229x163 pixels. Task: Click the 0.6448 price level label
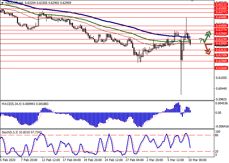tap(221, 17)
